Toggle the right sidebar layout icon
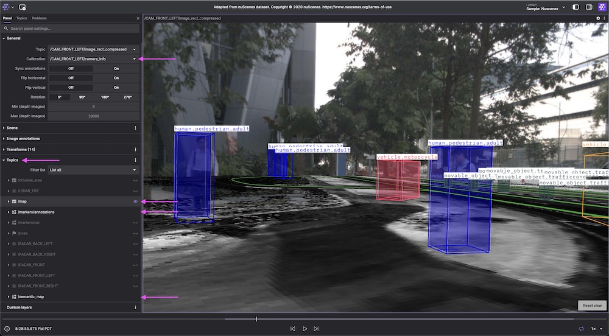Viewport: 609px width, 336px height. (x=589, y=7)
